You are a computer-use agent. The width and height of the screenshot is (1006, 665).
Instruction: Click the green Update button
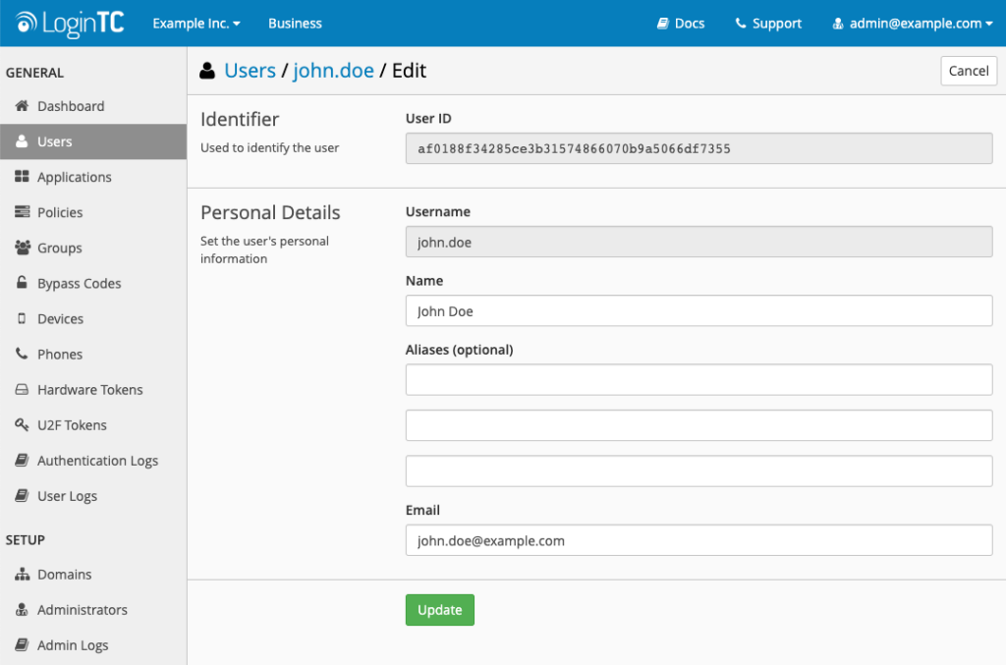439,610
